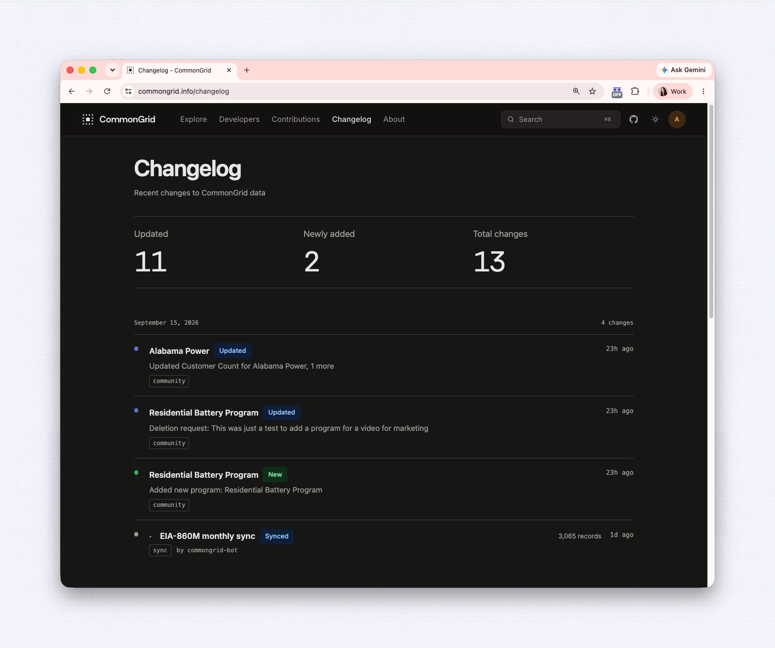Viewport: 775px width, 648px height.
Task: Open the tab search dropdown chevron
Action: pos(113,70)
